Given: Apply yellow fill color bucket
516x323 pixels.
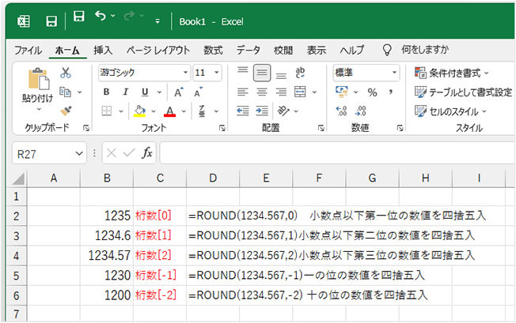Looking at the screenshot, I should 139,111.
